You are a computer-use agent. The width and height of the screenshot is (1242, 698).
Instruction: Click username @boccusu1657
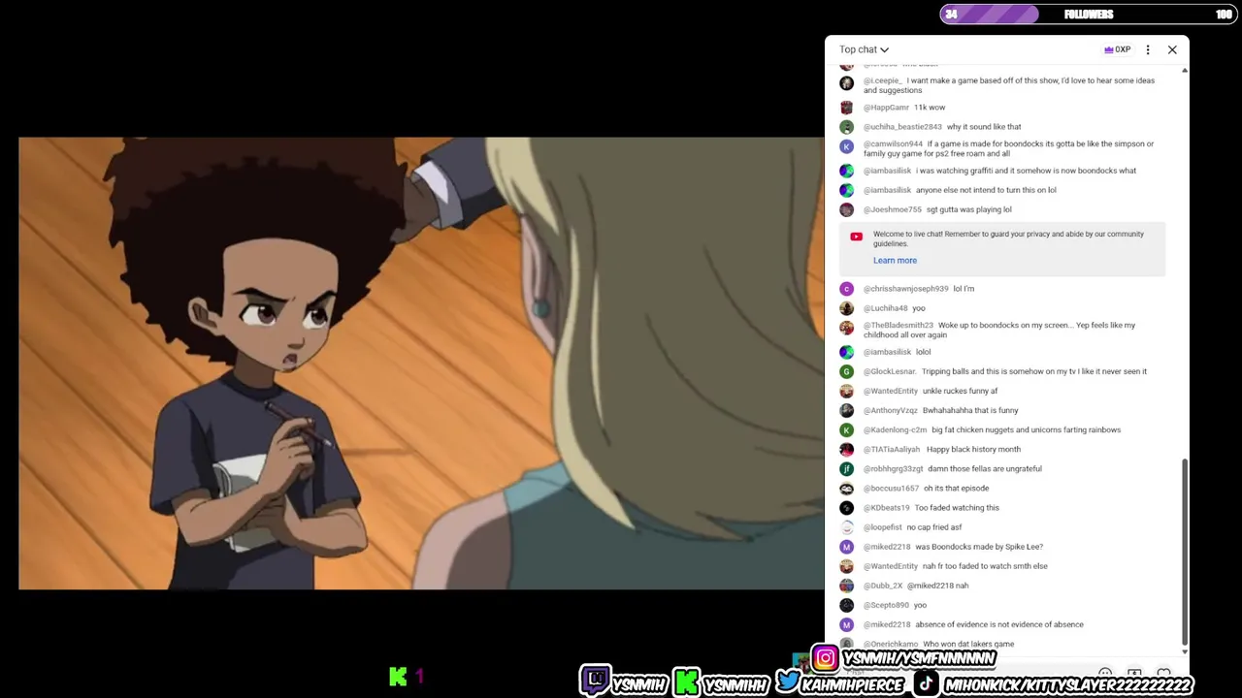[x=891, y=489]
